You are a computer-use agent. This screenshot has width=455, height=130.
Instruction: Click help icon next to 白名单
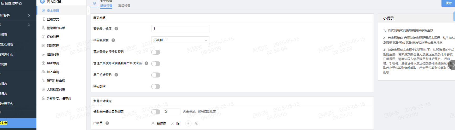coord(107,123)
